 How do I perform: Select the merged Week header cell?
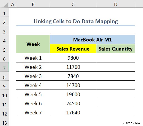point(33,44)
